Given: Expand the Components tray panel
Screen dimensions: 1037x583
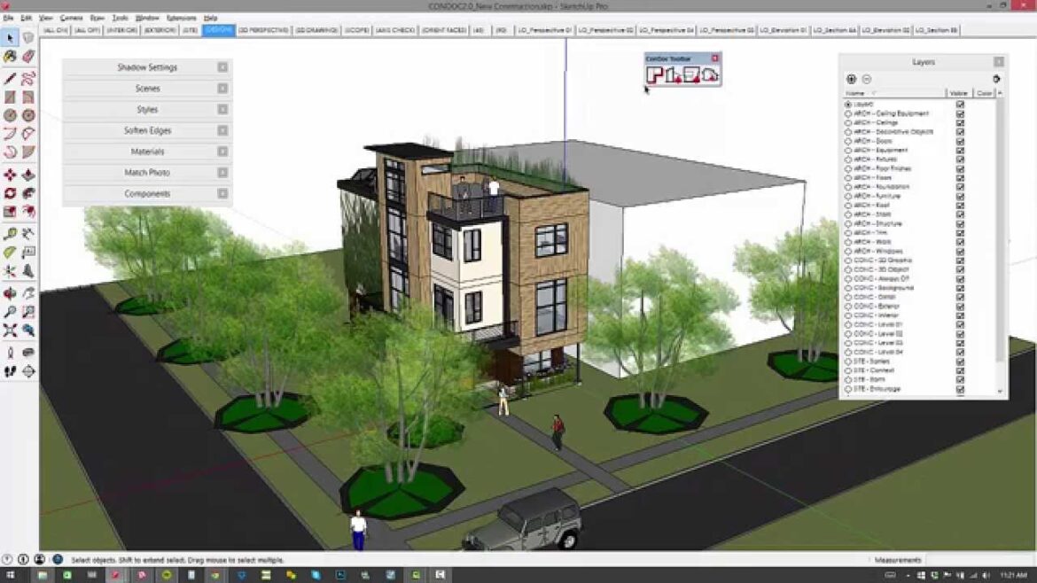Looking at the screenshot, I should pos(146,194).
